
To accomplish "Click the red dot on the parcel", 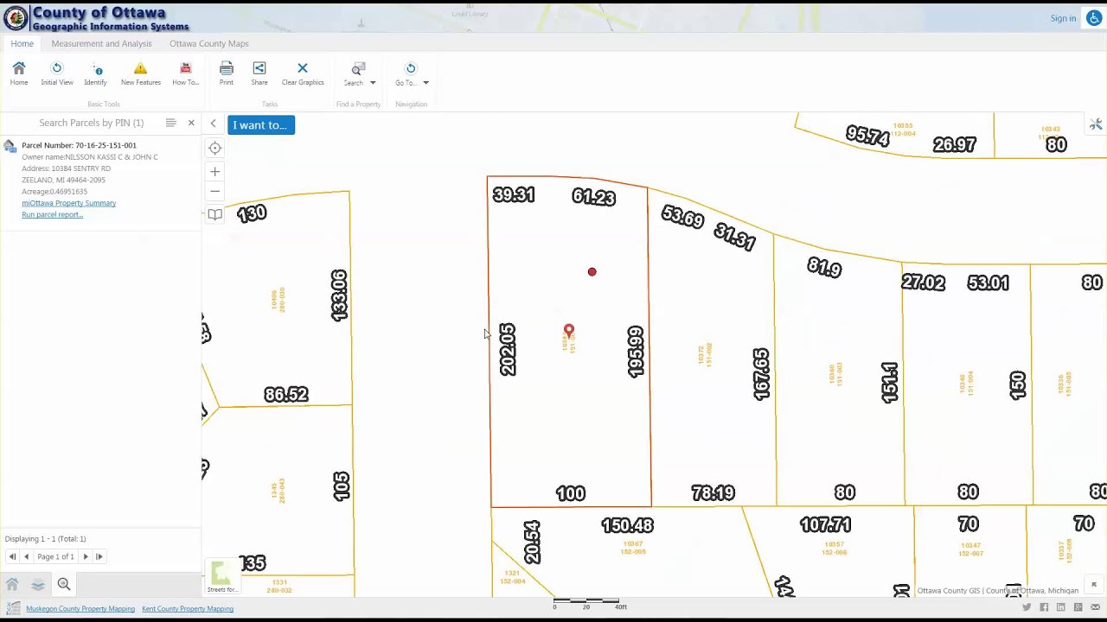I will click(592, 272).
